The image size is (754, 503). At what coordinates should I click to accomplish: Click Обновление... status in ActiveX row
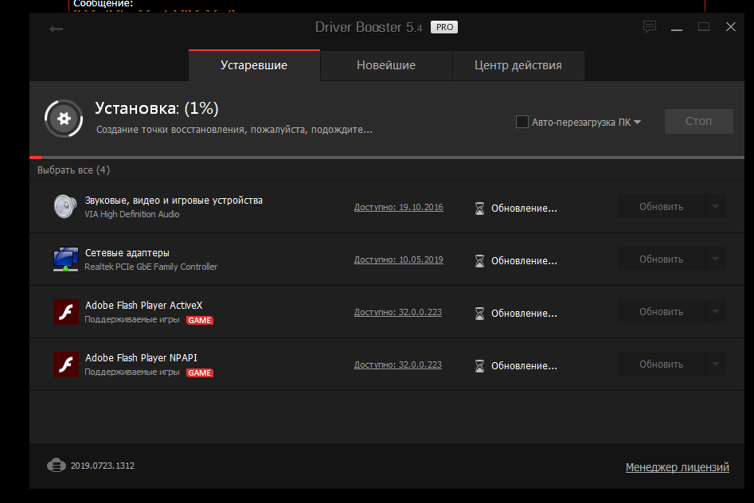coord(524,314)
